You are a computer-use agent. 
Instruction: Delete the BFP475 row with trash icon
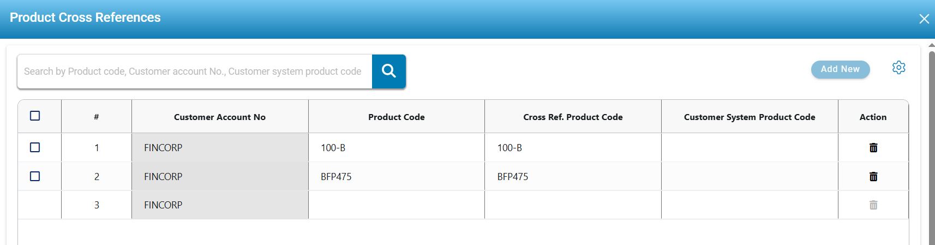(x=873, y=177)
